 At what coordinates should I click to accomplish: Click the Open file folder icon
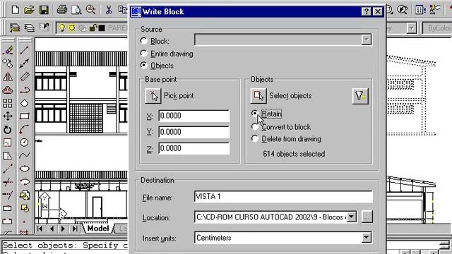(29, 10)
